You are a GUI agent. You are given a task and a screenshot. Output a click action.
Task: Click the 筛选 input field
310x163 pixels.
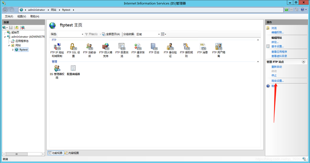(x=69, y=34)
